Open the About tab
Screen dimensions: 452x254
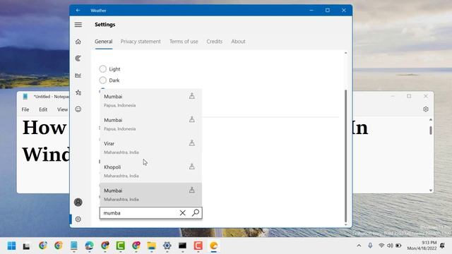point(238,42)
